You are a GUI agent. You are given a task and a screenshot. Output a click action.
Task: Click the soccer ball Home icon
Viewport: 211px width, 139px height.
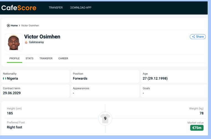tap(8, 25)
